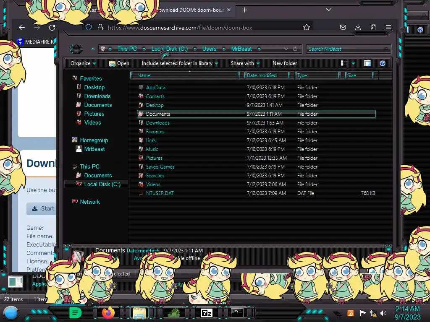Open 7-Zip from the taskbar

(207, 313)
